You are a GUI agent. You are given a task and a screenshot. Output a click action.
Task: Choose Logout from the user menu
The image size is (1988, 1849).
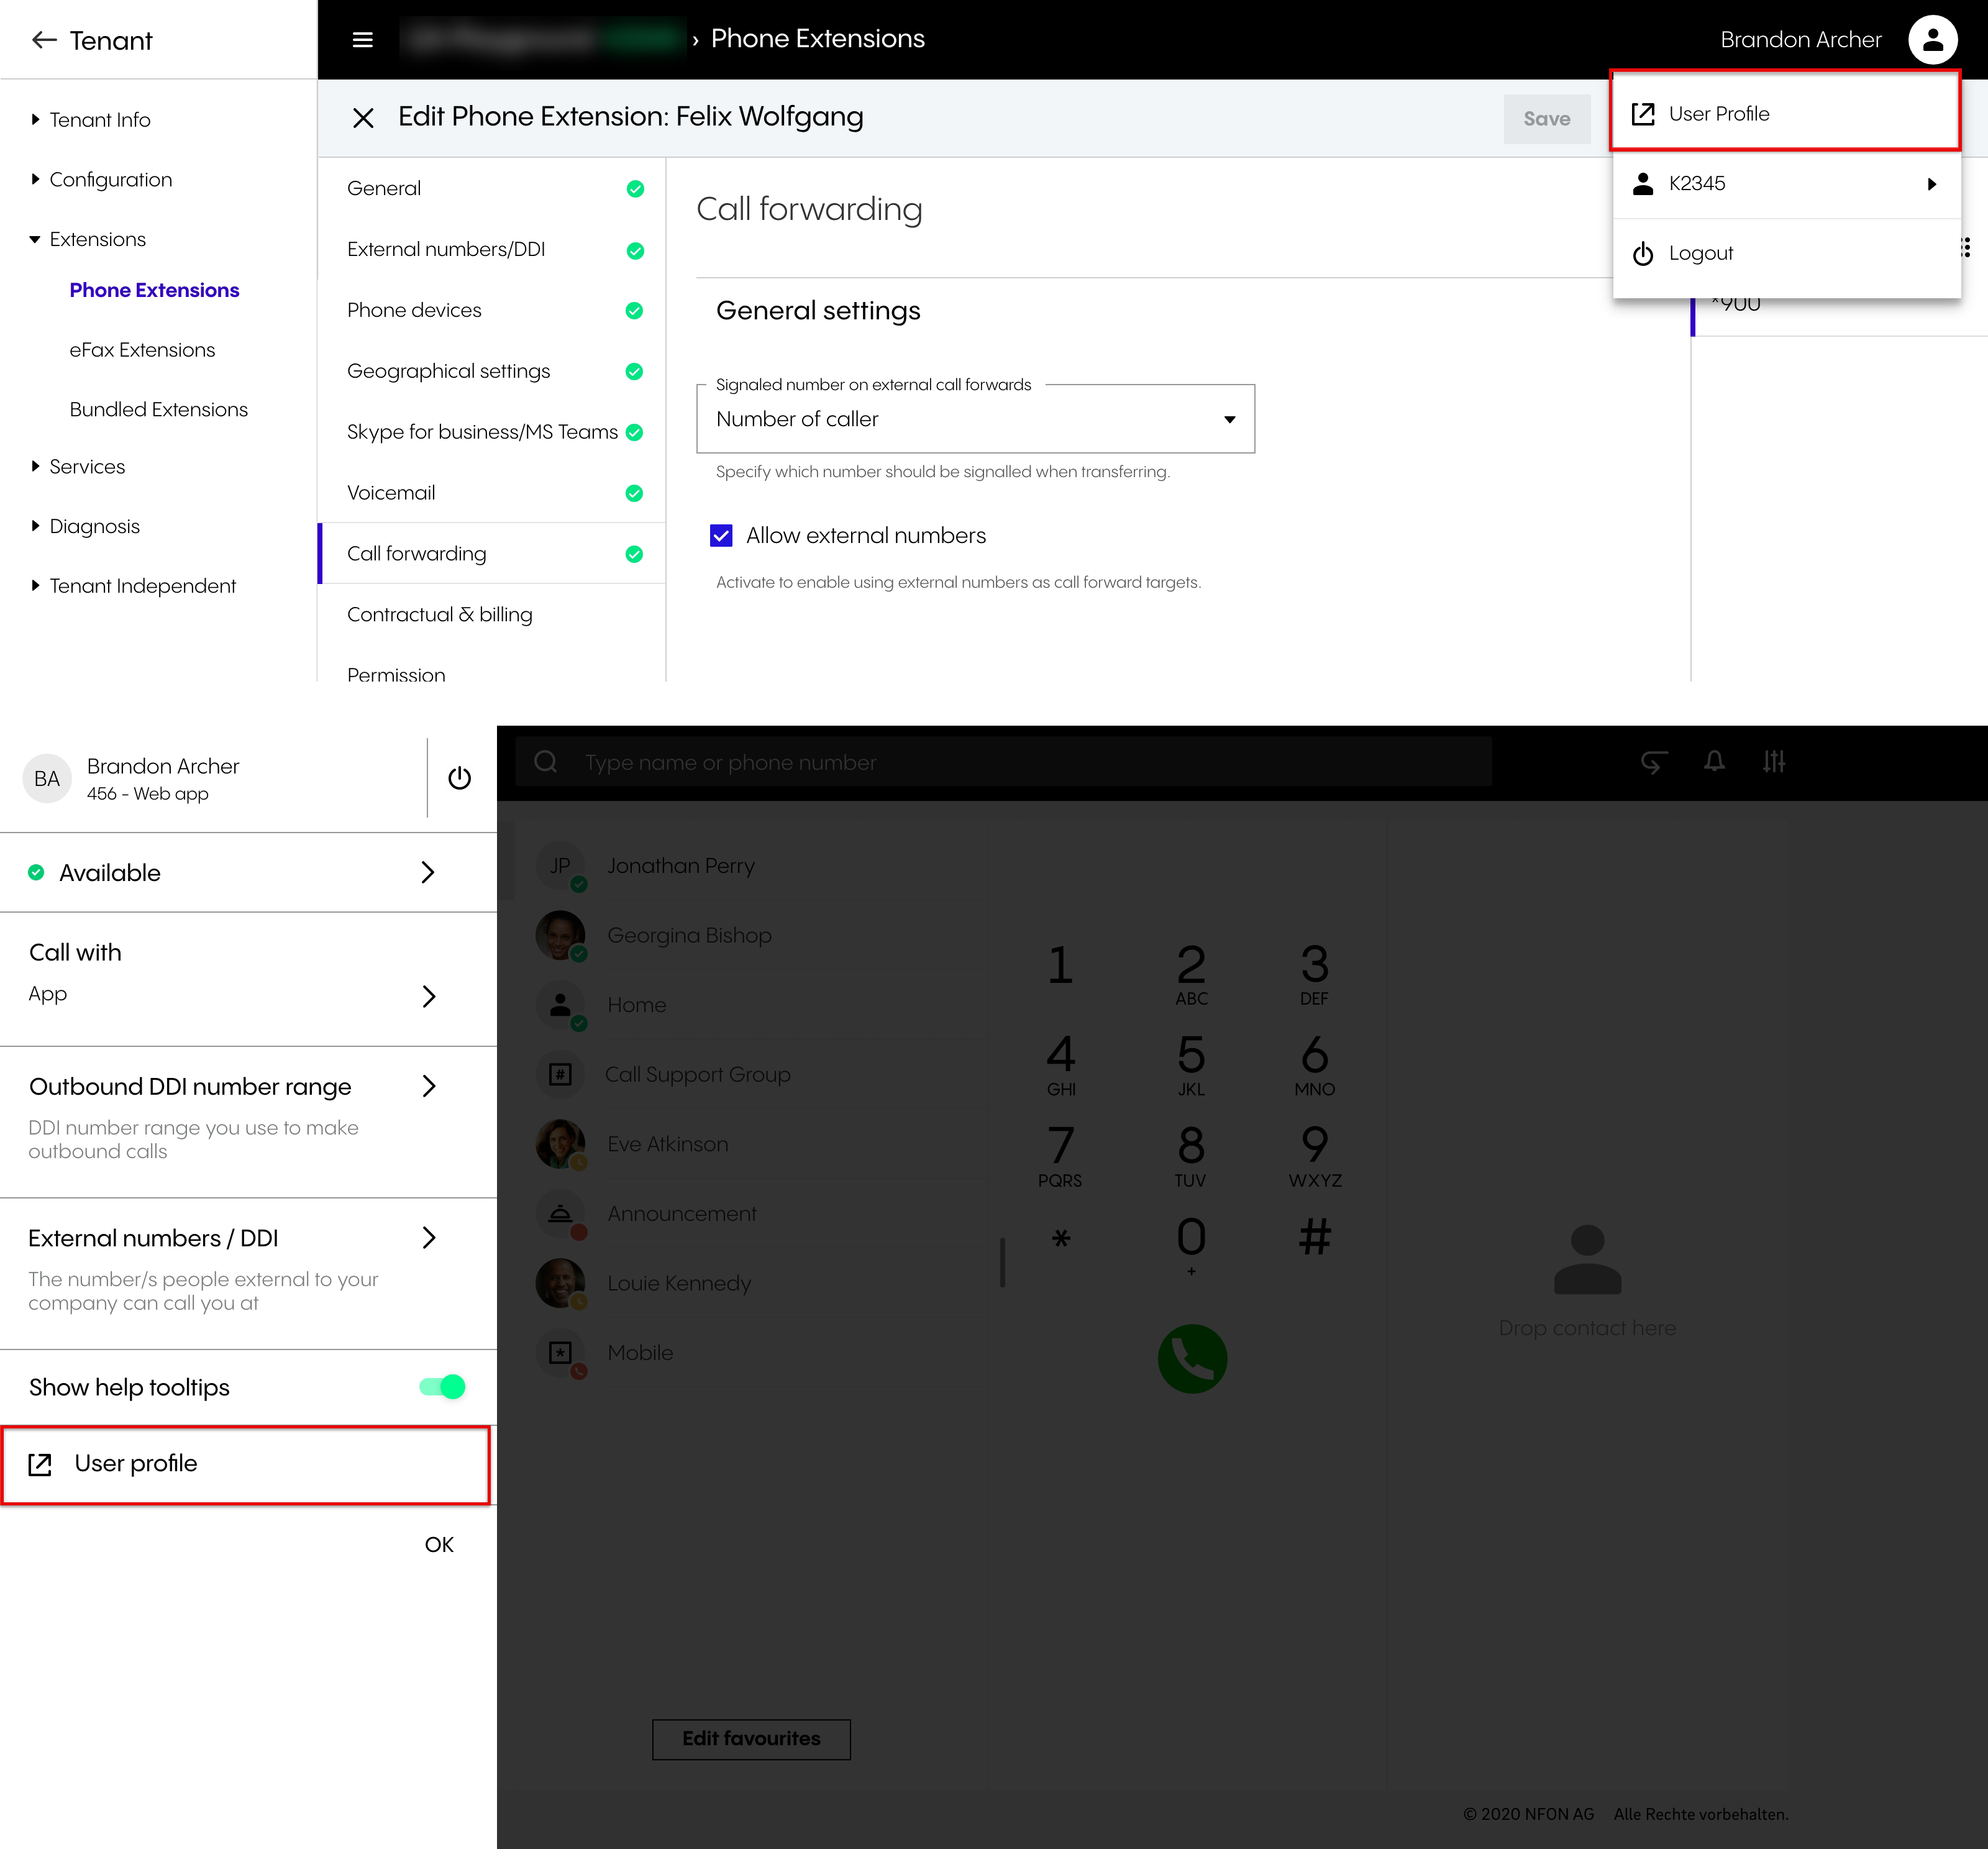point(1700,253)
